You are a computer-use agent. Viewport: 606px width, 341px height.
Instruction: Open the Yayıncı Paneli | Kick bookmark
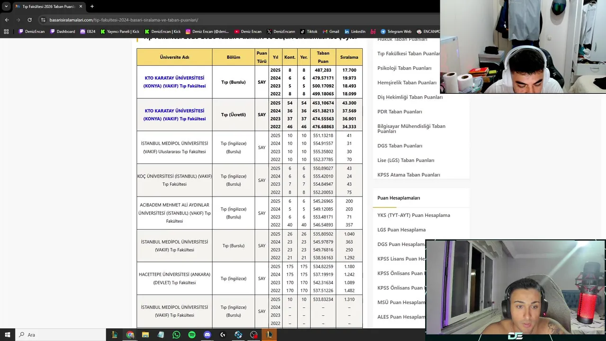(120, 31)
